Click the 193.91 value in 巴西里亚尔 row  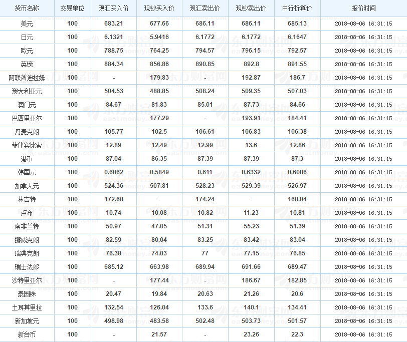[x=251, y=118]
